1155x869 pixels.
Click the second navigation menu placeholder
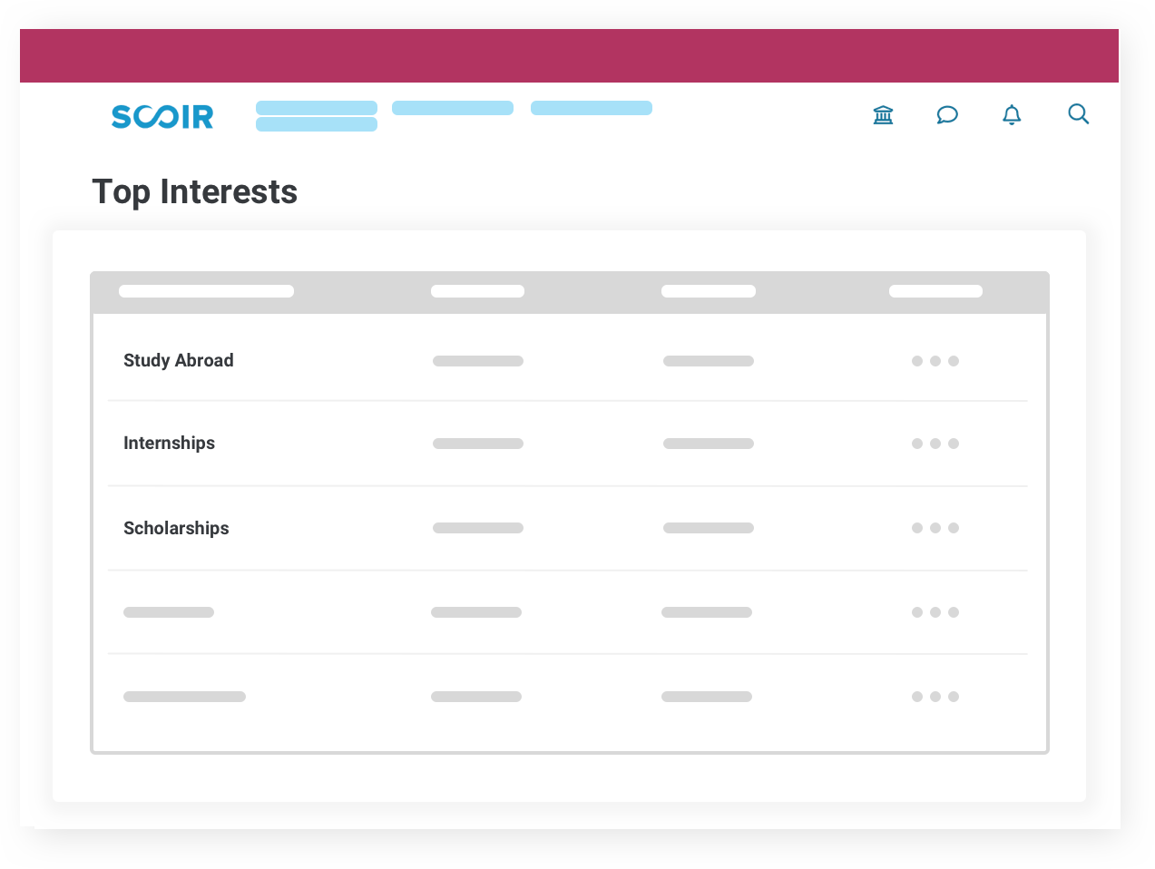tap(452, 107)
